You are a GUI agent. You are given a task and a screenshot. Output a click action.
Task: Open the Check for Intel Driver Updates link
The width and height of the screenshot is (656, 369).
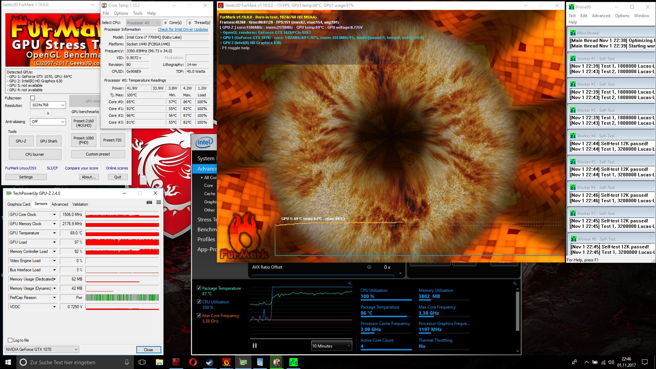click(183, 29)
